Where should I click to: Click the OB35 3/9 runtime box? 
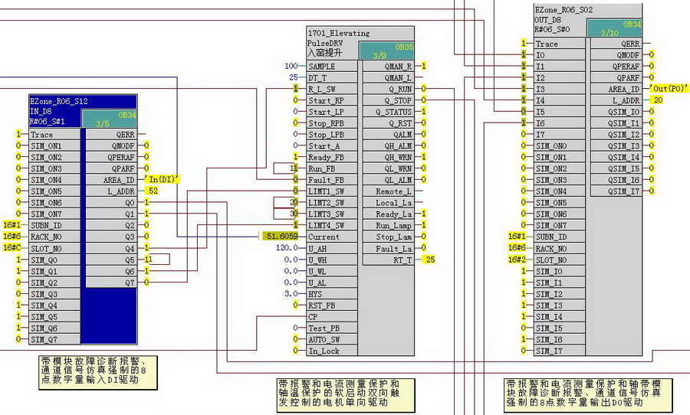click(x=386, y=51)
